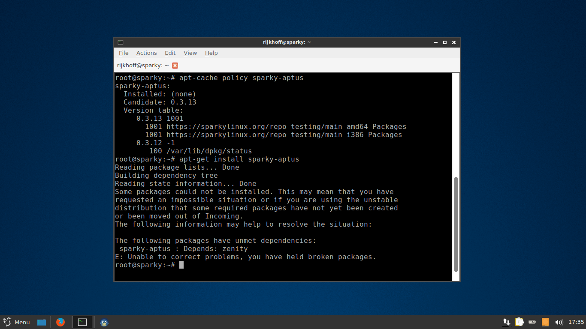Click the amd64 Packages repo URL line

point(275,127)
